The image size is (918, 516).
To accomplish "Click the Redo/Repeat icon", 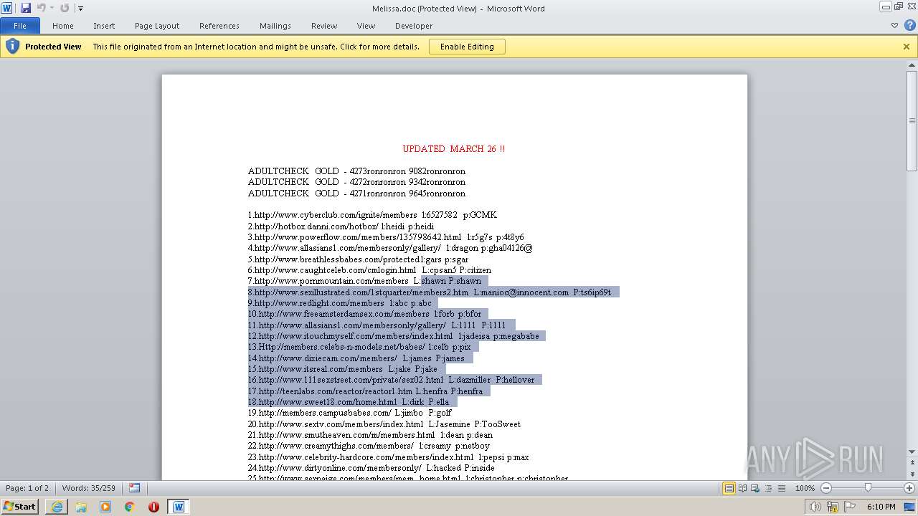I will pyautogui.click(x=65, y=8).
